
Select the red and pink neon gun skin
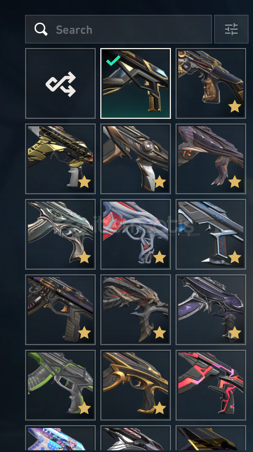(211, 385)
